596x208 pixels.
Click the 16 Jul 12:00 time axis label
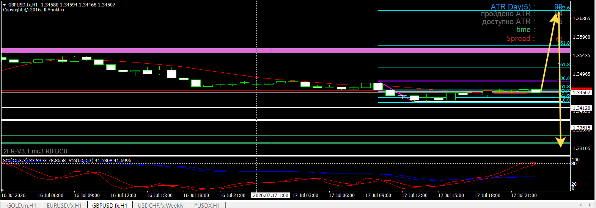(123, 195)
